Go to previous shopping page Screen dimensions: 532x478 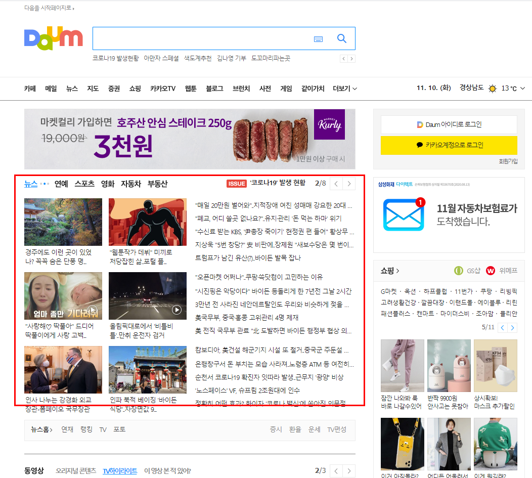coord(503,328)
